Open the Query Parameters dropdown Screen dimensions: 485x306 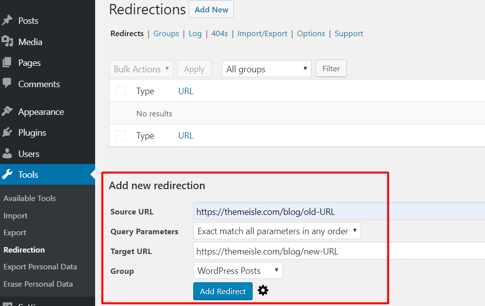[x=277, y=231]
